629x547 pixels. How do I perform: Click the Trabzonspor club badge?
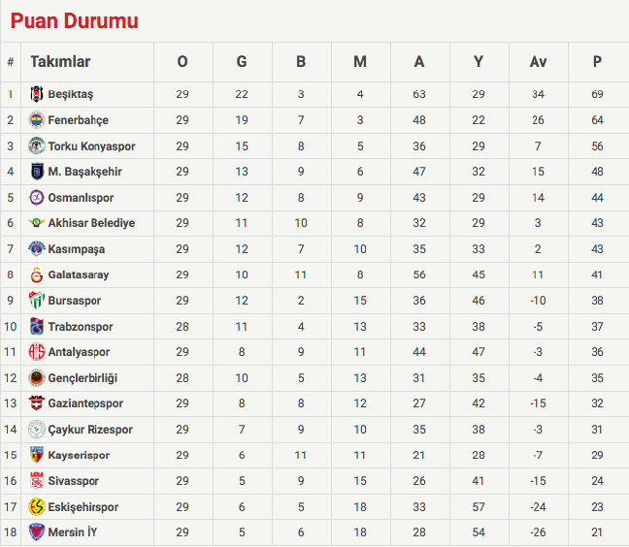pyautogui.click(x=37, y=326)
